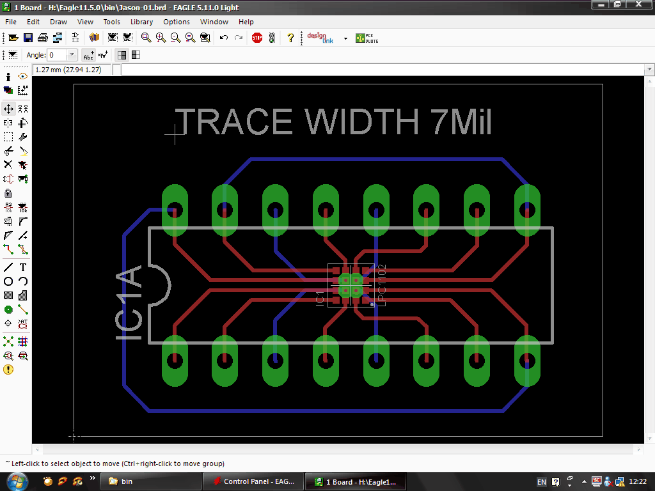Open a board file with toolbar icon
Image resolution: width=655 pixels, height=491 pixels.
click(x=13, y=38)
